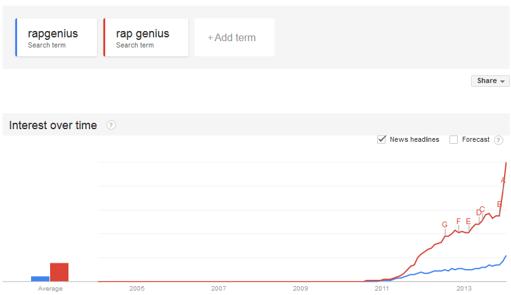Viewport: 511px width, 295px height.
Task: Select the rap genius search term box
Action: 146,37
